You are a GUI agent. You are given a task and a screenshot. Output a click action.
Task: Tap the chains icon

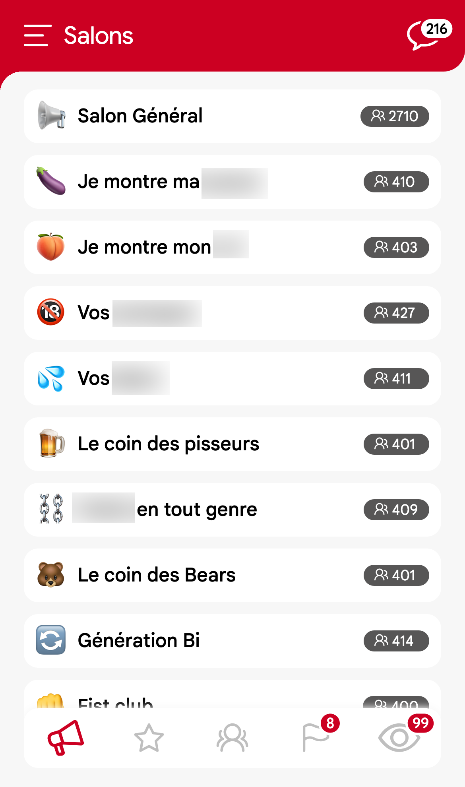51,509
